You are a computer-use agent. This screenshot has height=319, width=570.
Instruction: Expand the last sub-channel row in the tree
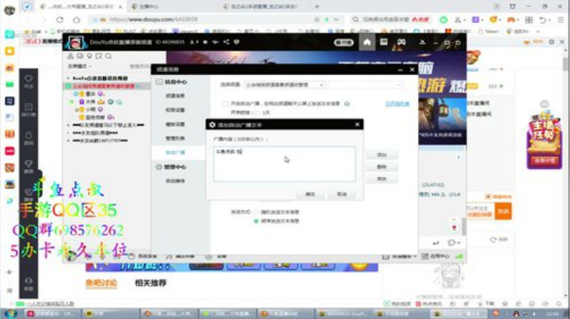coord(68,141)
